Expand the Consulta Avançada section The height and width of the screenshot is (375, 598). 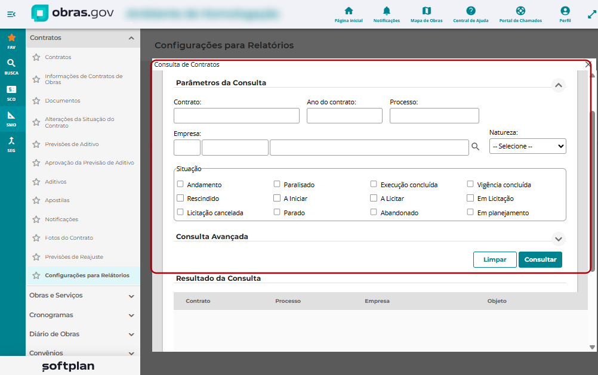pyautogui.click(x=559, y=239)
